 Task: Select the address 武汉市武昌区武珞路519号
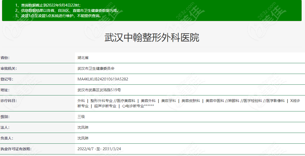[x=99, y=90]
